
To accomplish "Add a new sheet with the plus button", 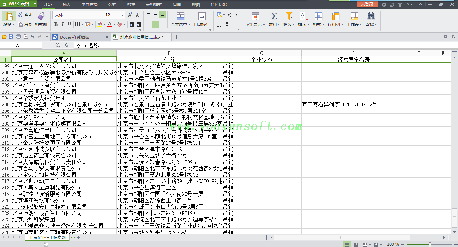I will click(x=79, y=237).
